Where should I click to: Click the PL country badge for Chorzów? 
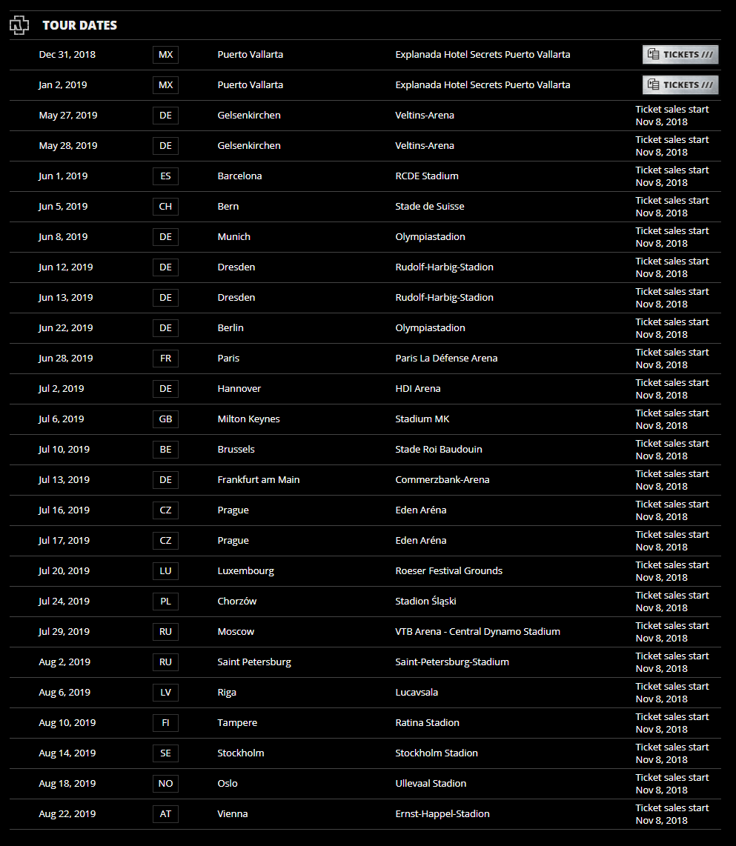[165, 602]
